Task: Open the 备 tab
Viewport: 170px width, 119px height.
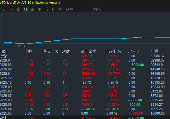Action: point(60,9)
